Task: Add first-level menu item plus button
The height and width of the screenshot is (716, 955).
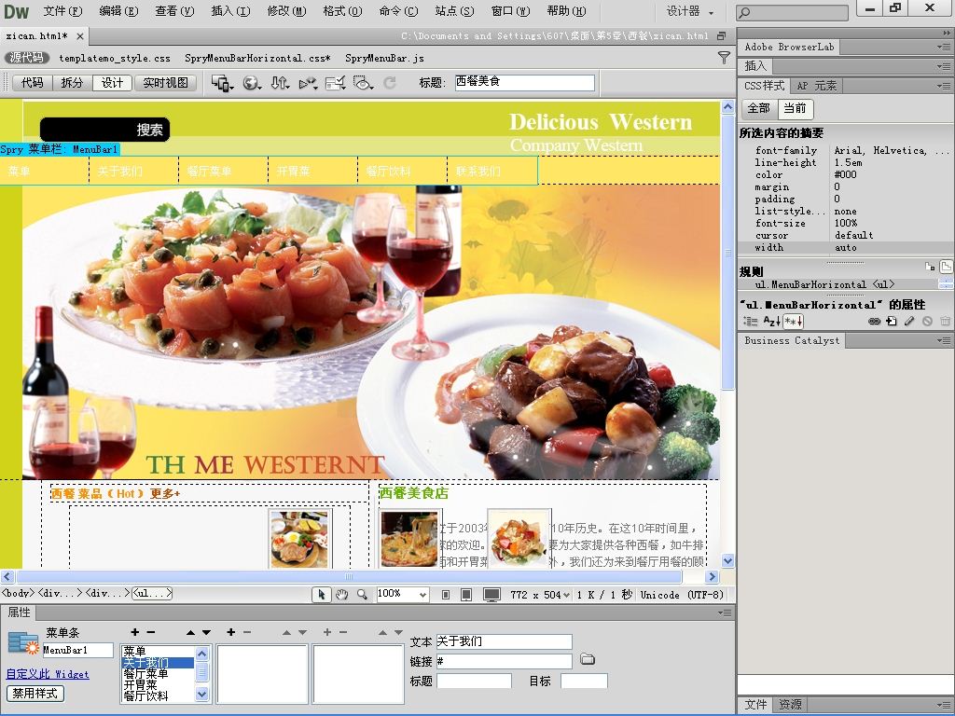Action: [x=134, y=633]
